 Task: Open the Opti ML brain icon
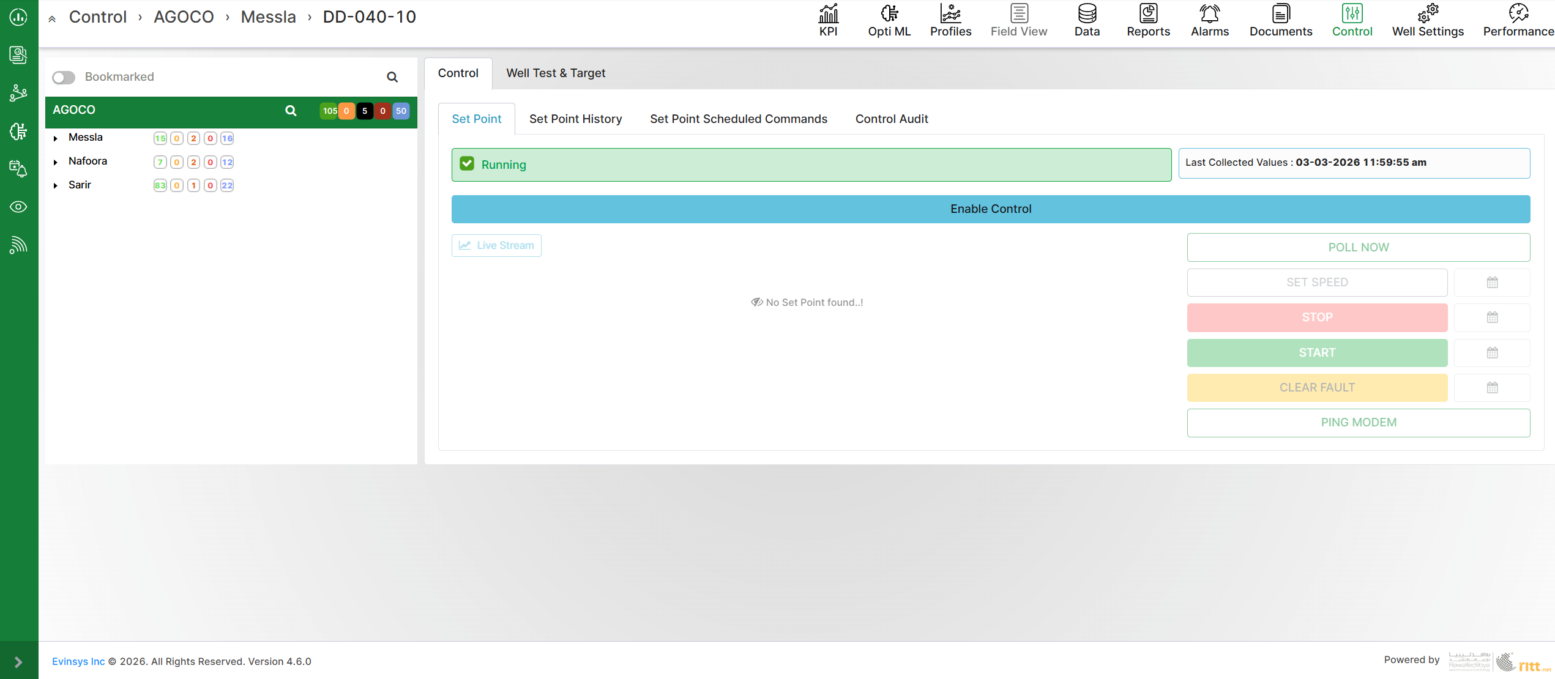[x=889, y=13]
